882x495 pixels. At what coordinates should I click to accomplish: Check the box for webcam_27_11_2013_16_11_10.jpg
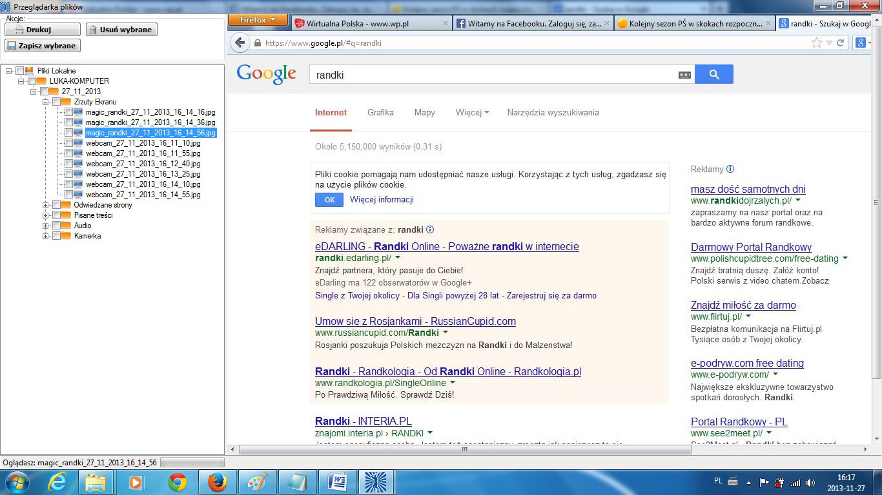point(68,143)
